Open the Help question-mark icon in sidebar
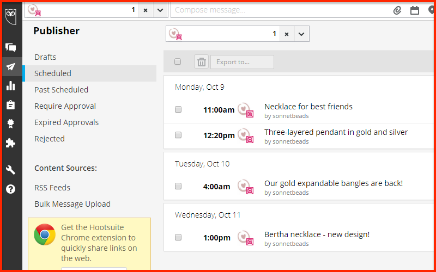This screenshot has height=272, width=436. (x=10, y=189)
